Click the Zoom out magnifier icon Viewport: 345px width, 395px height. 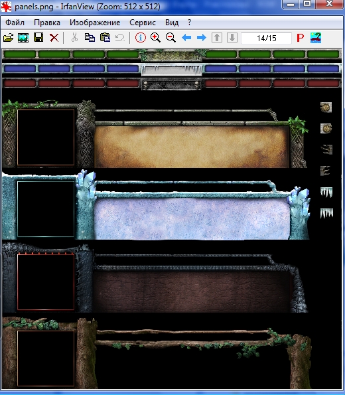[171, 38]
